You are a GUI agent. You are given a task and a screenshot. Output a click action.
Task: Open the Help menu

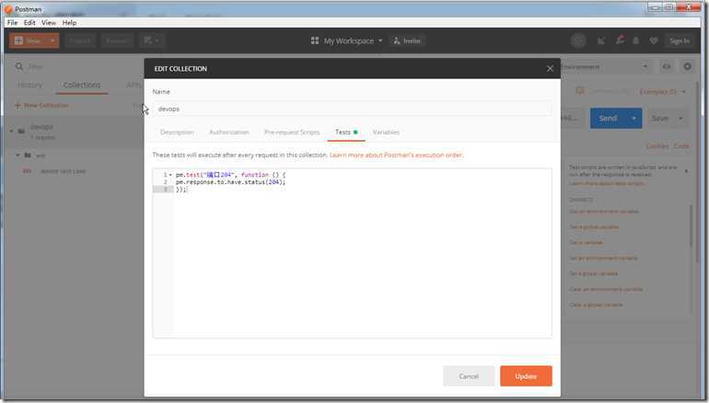pyautogui.click(x=69, y=23)
